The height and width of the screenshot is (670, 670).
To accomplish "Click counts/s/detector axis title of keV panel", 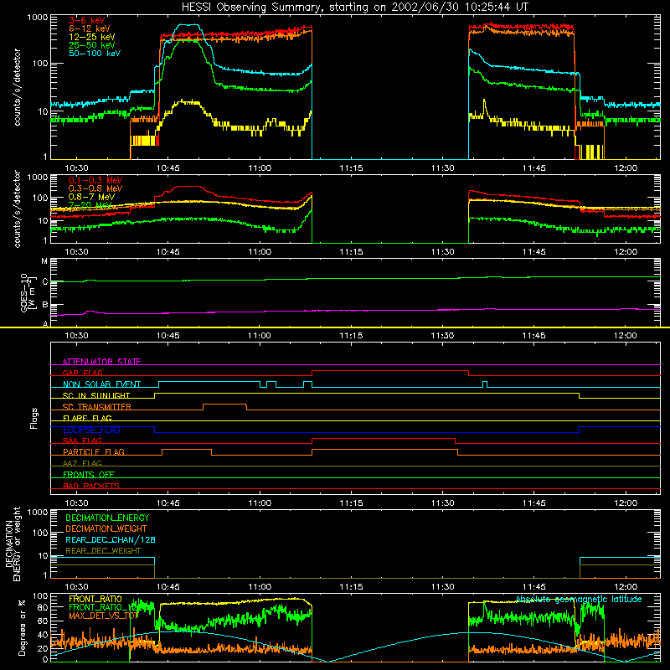I will click(x=17, y=87).
